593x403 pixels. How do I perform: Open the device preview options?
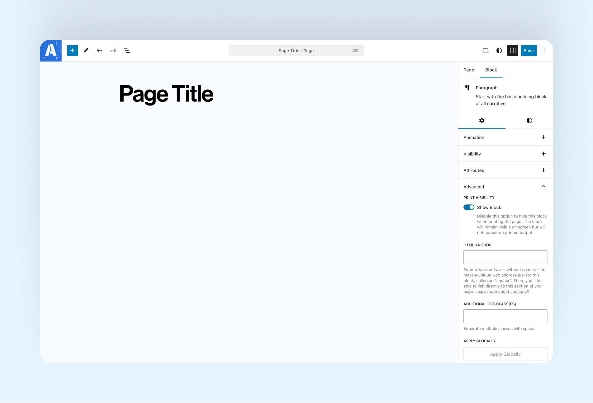tap(486, 50)
